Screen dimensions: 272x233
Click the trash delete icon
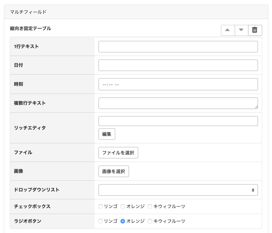pyautogui.click(x=255, y=30)
